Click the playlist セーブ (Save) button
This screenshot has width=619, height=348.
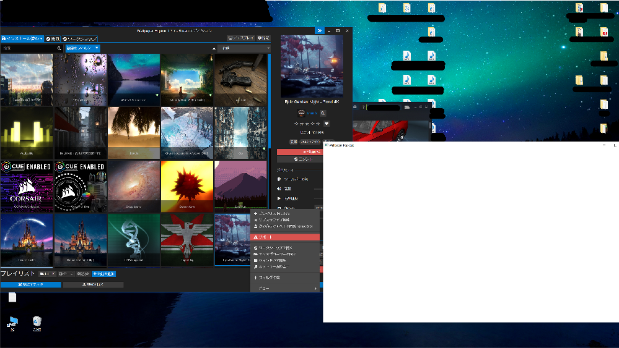(66, 274)
